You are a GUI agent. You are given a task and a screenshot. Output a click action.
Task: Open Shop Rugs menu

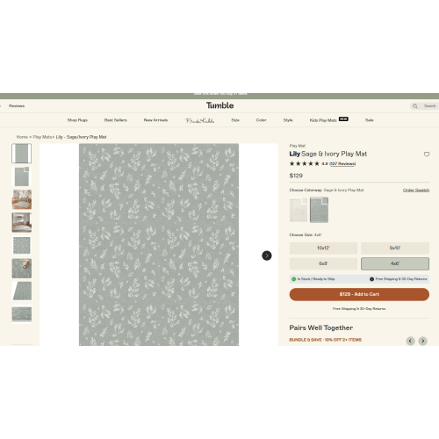77,120
